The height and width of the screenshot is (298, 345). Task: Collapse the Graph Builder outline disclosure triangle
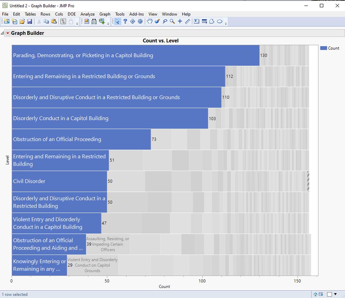(x=2, y=33)
